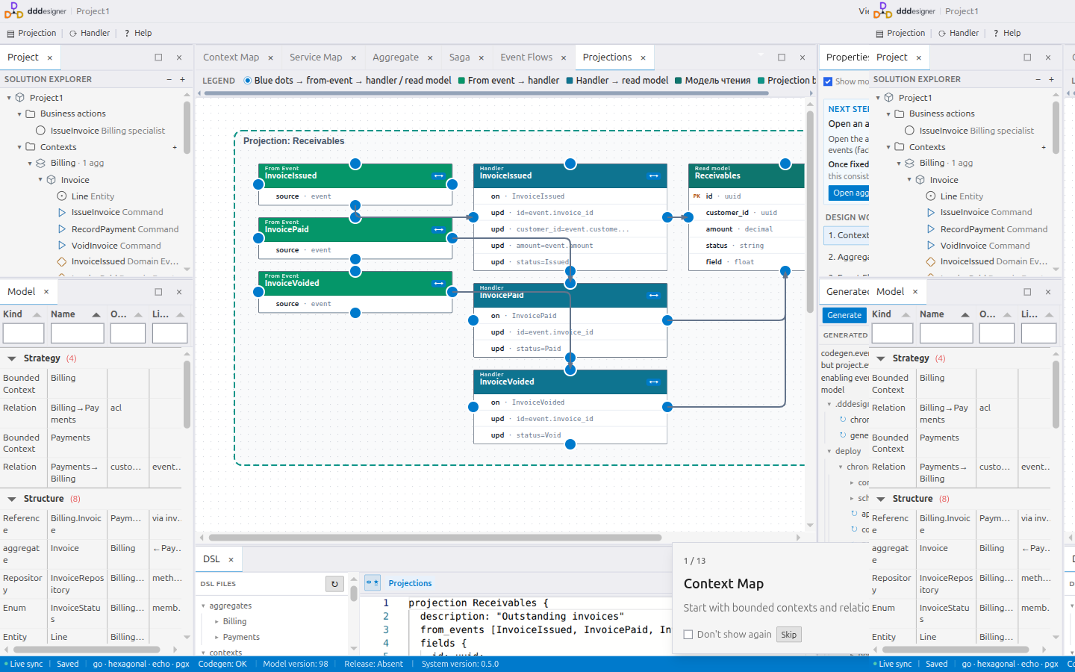
Task: Click the Projections link in DSL editor
Action: [410, 583]
